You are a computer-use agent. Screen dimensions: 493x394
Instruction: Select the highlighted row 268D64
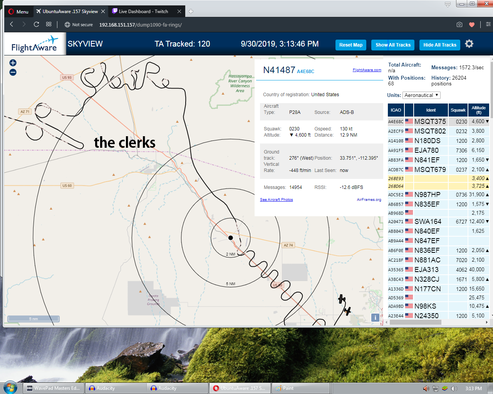tap(438, 186)
